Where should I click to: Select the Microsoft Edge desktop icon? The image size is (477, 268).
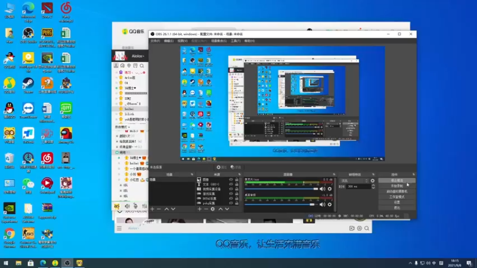tap(28, 12)
